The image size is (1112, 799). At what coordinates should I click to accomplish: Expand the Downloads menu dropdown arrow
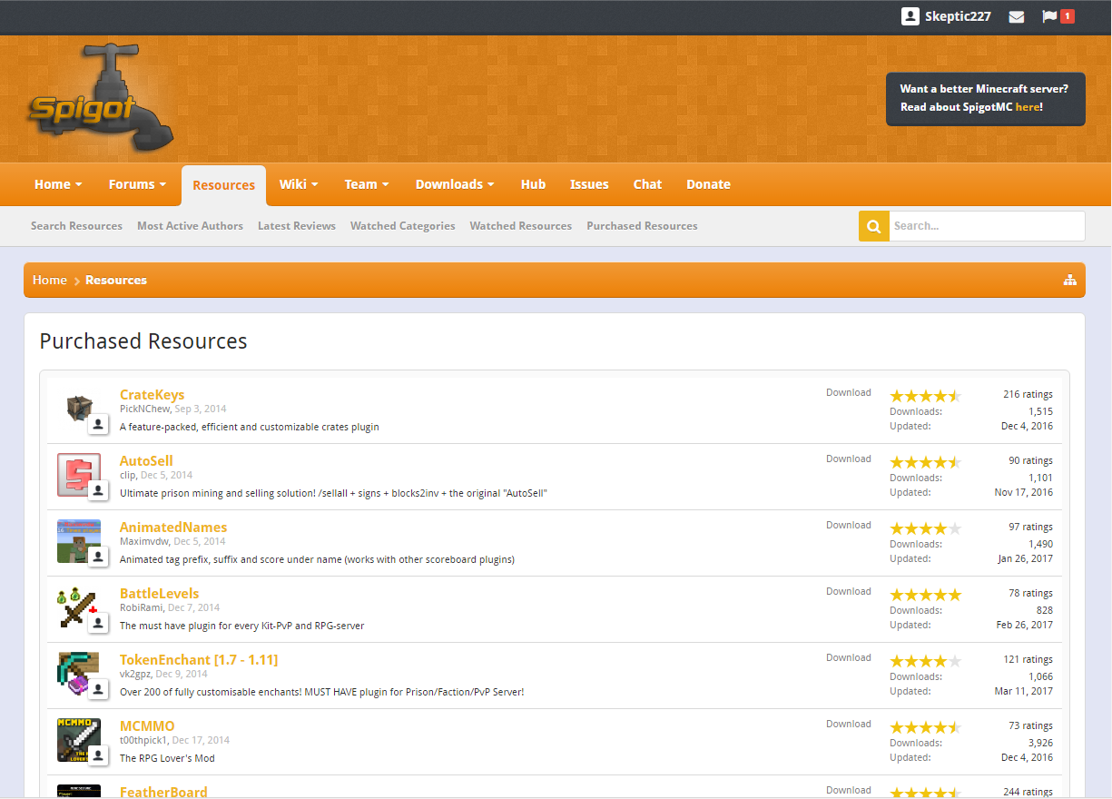coord(490,184)
